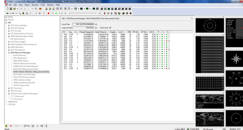243x130 pixels.
Task: Open the Player menu
Action: pos(27,5)
